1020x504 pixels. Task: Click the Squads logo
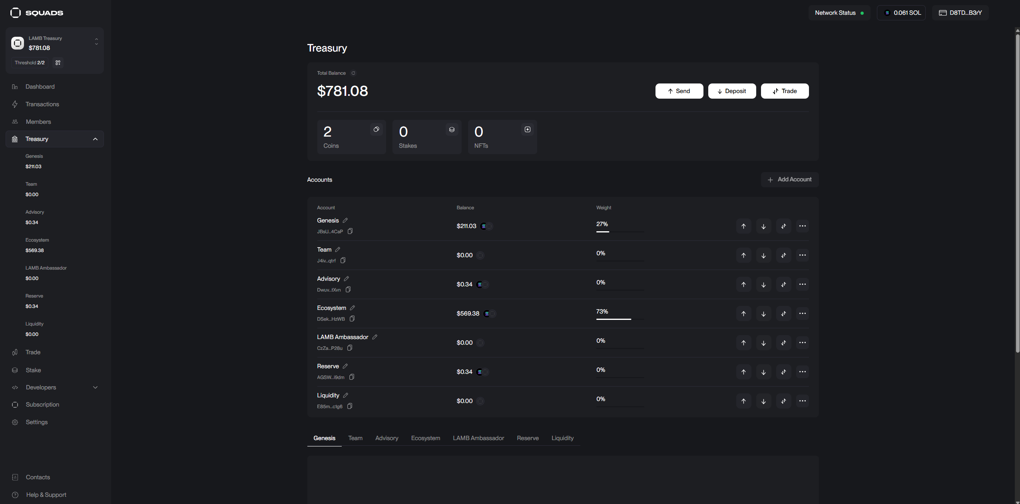point(36,13)
